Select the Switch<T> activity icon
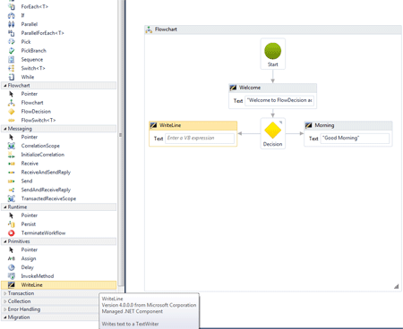403x329 pixels. tap(12, 68)
